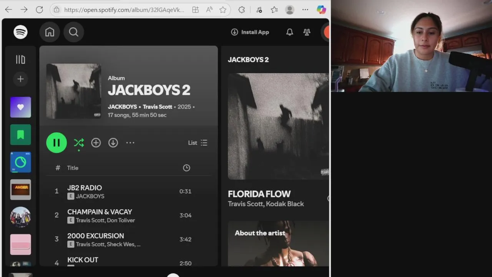The image size is (492, 277).
Task: Click the Spotify URL address bar
Action: (x=124, y=10)
